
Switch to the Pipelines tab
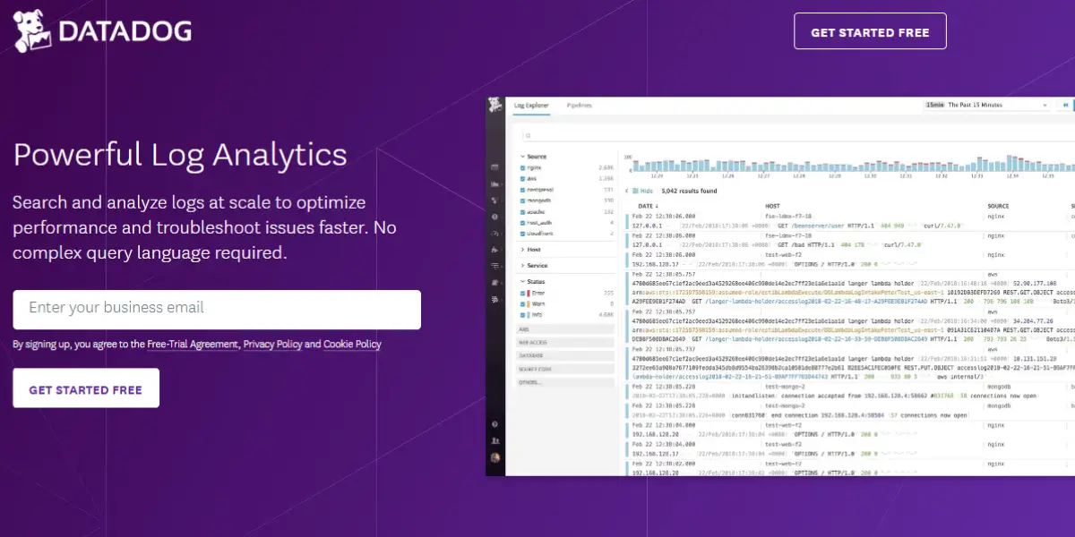pos(580,106)
